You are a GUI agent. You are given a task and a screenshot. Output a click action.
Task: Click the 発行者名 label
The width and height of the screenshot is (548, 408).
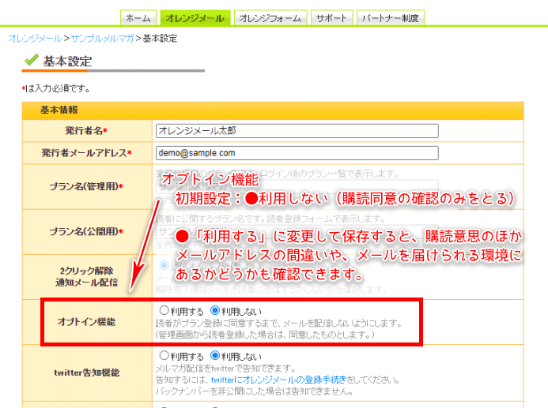point(86,131)
